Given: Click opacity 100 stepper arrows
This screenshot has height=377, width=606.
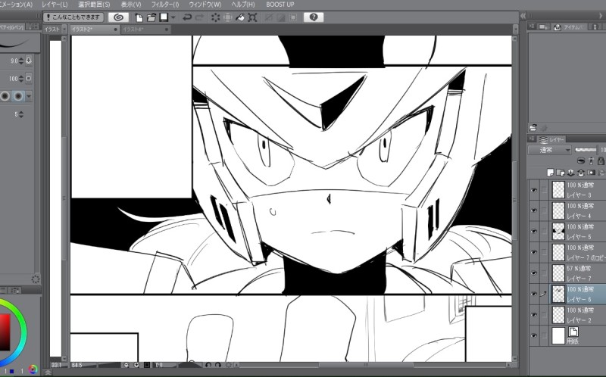Looking at the screenshot, I should (21, 79).
